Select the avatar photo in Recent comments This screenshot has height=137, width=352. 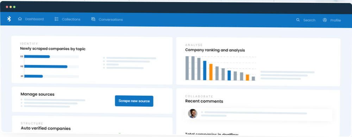(x=193, y=114)
